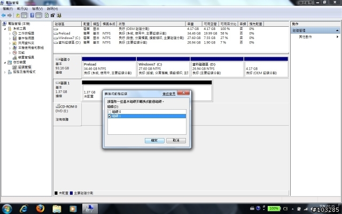Click the CD-ROM 0 drive icon
This screenshot has height=214, width=342.
58,106
